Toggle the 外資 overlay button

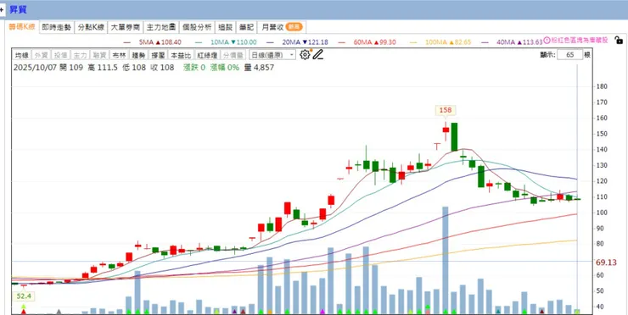point(42,55)
